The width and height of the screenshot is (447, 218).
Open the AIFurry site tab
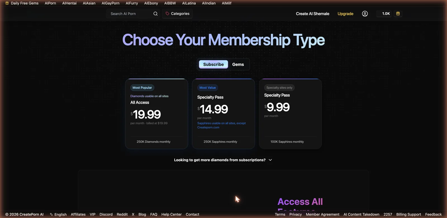(x=132, y=3)
